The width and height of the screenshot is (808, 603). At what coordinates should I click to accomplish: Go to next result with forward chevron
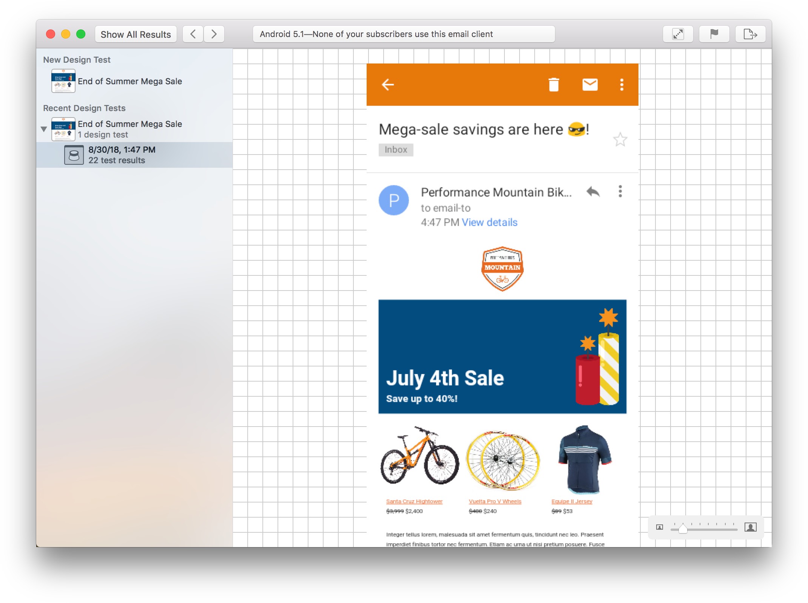coord(214,34)
